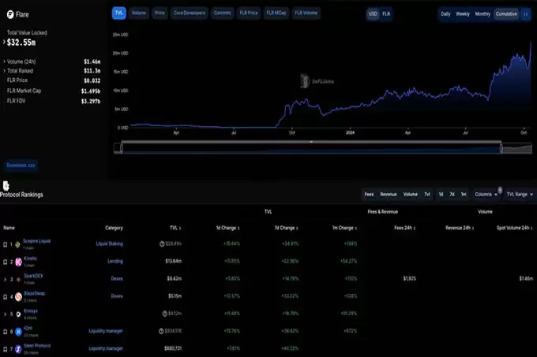
Task: Expand the SparkDEX row chevron
Action: coord(5,280)
